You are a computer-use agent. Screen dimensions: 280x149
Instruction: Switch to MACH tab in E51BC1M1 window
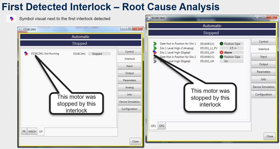coord(32,131)
